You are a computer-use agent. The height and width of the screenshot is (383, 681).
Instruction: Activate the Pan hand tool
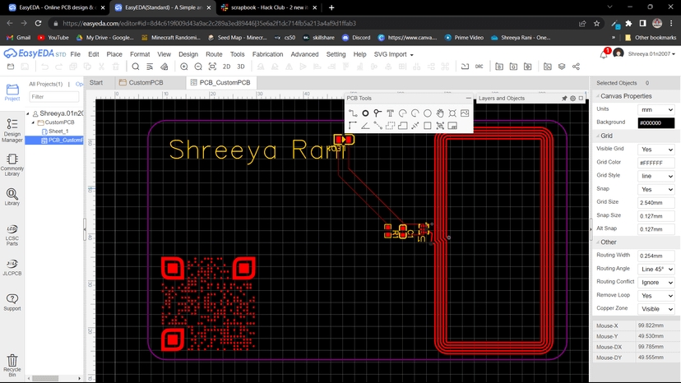coord(440,113)
